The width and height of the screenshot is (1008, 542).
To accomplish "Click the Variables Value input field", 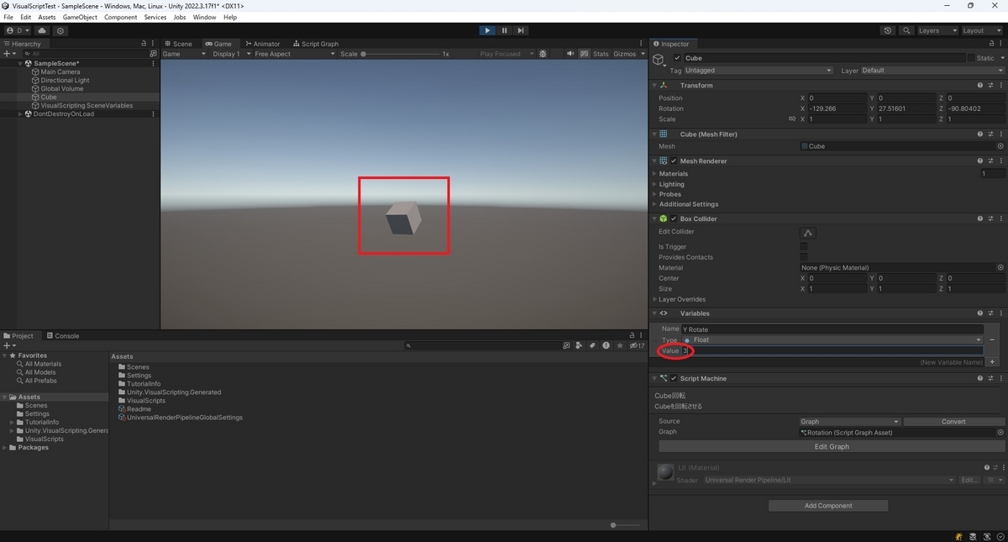I will [832, 350].
